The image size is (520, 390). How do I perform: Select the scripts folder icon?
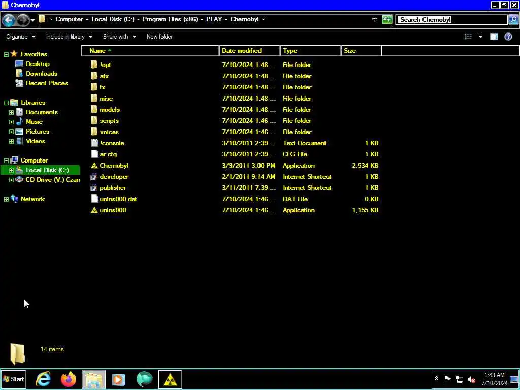pyautogui.click(x=94, y=121)
